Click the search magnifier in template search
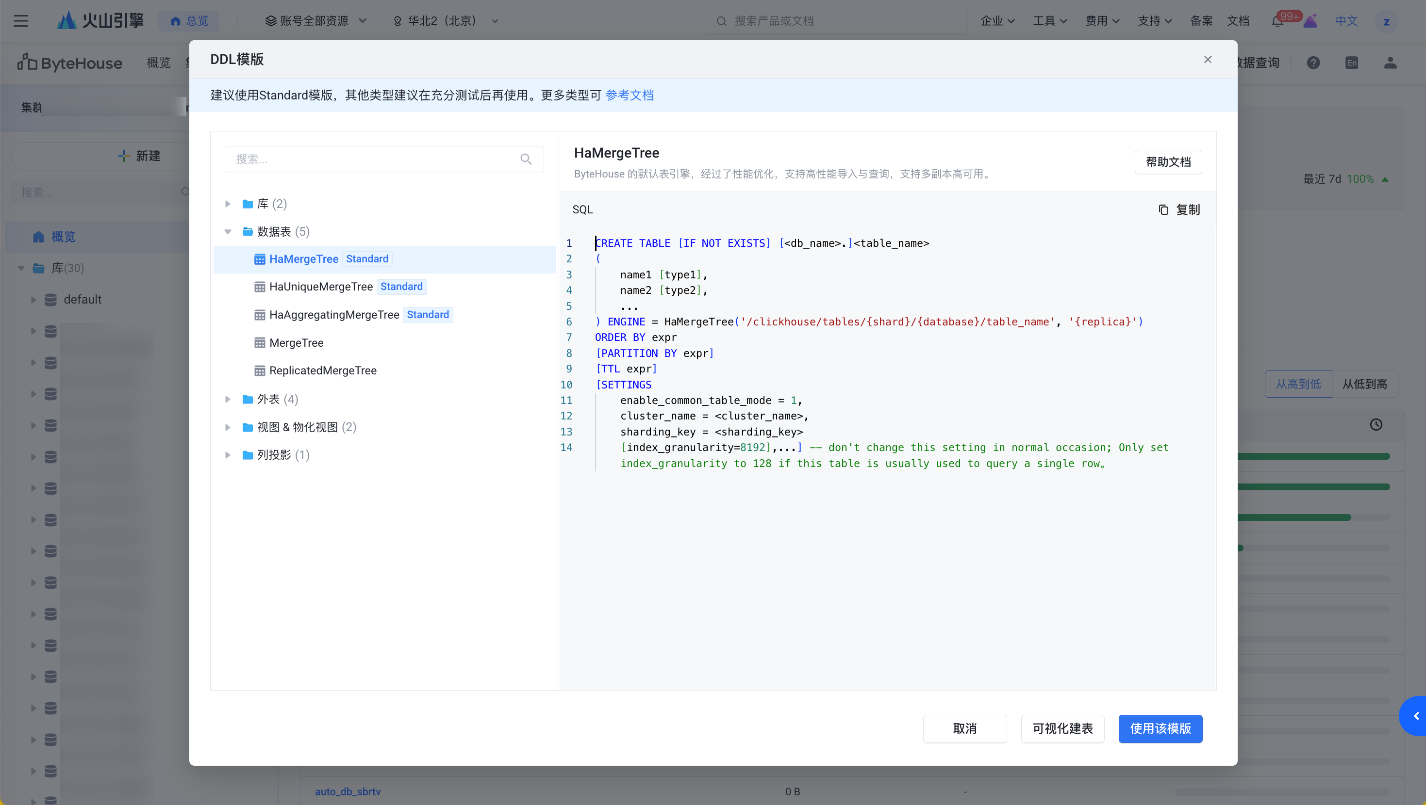 525,160
